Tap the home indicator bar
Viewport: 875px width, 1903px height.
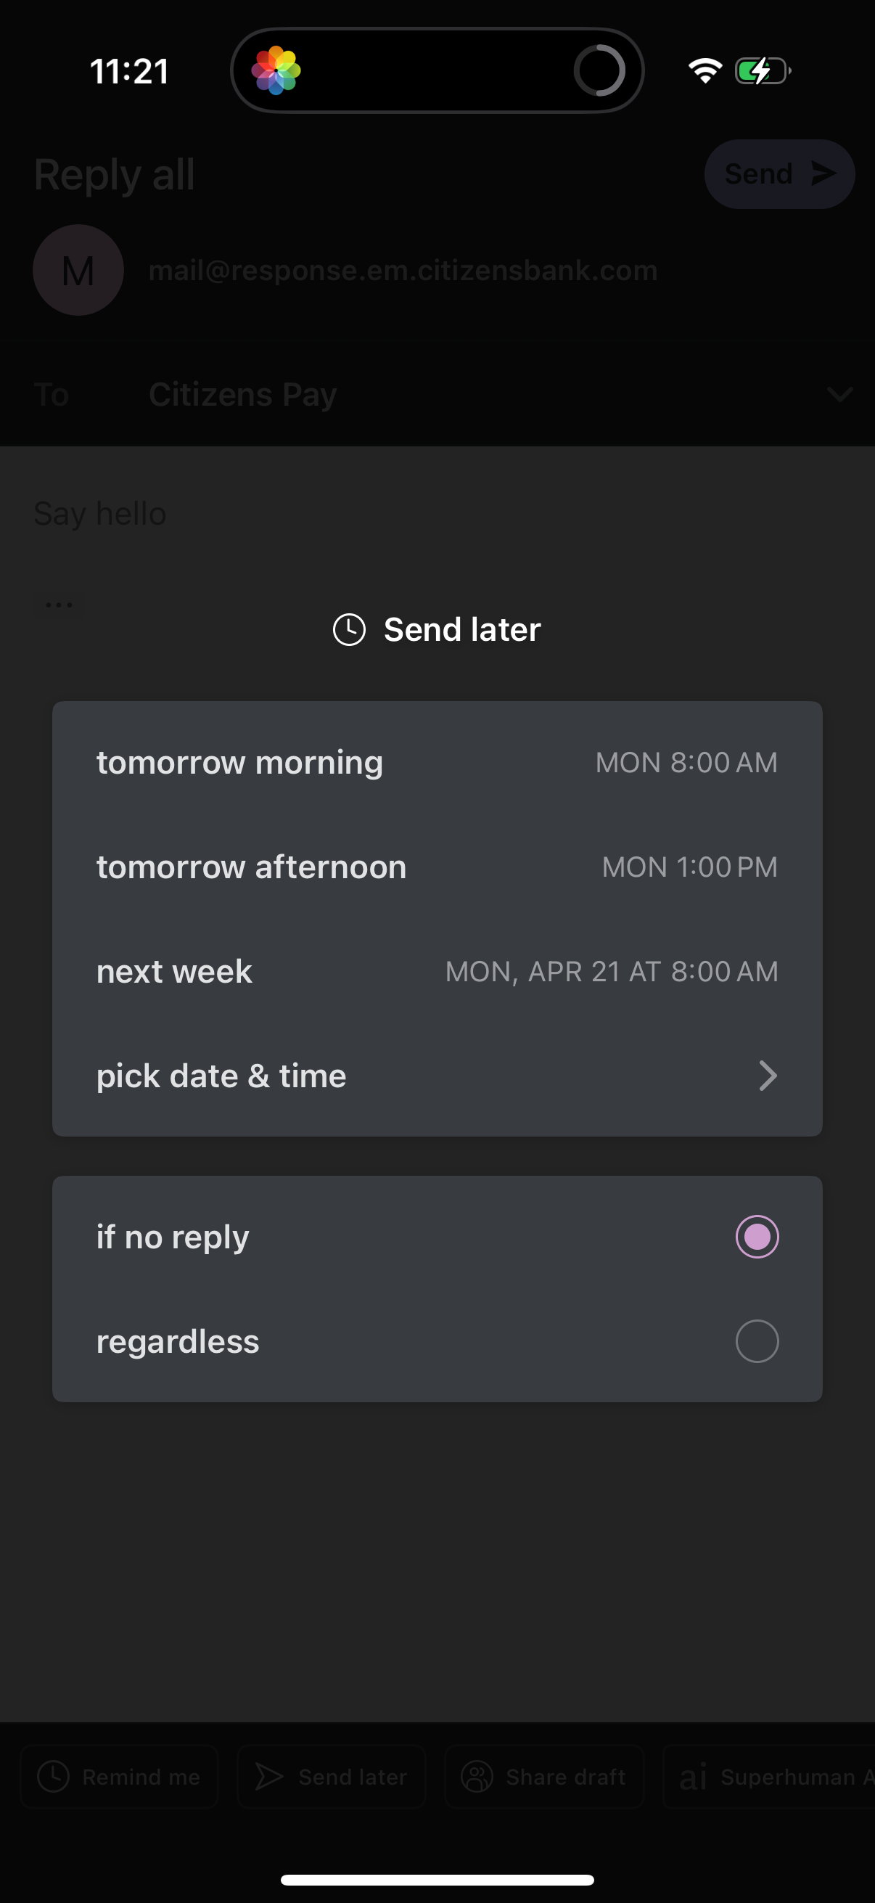[x=437, y=1879]
